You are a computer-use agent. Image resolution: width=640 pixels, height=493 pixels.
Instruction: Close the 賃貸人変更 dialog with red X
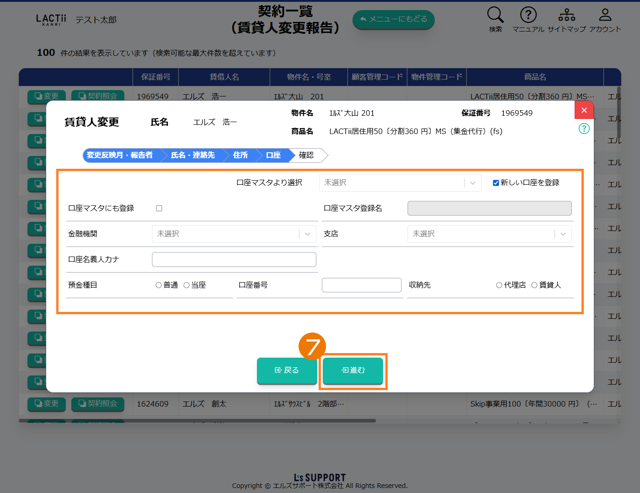tap(584, 110)
